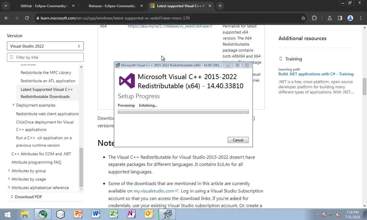The height and width of the screenshot is (220, 367).
Task: Switch to the Releases Eclipse-Community tab
Action: [x=112, y=6]
